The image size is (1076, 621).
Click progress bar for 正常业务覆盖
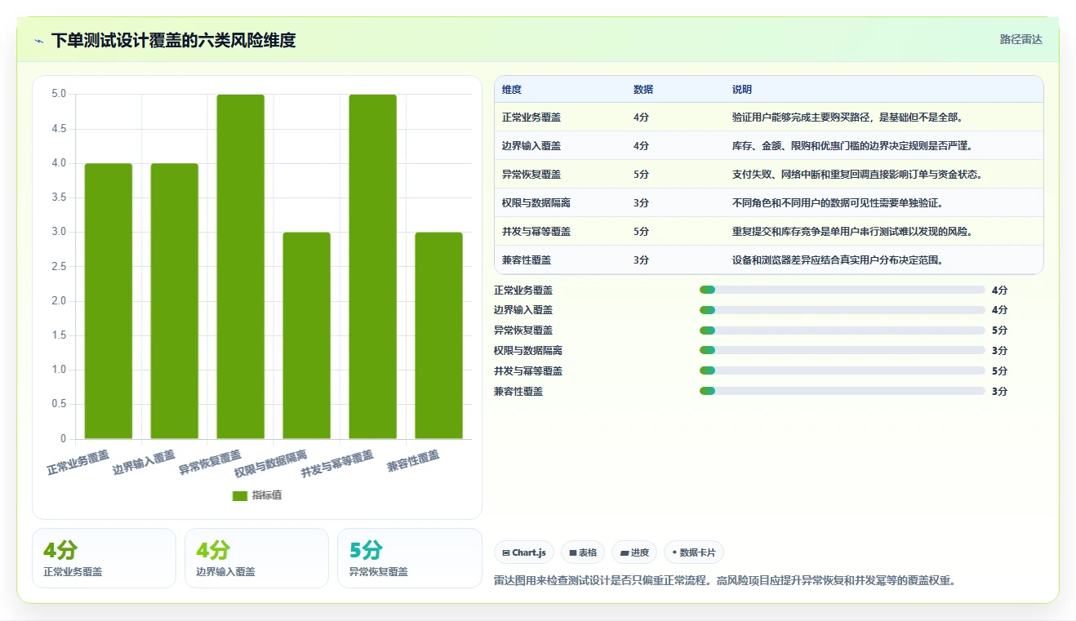pyautogui.click(x=843, y=290)
